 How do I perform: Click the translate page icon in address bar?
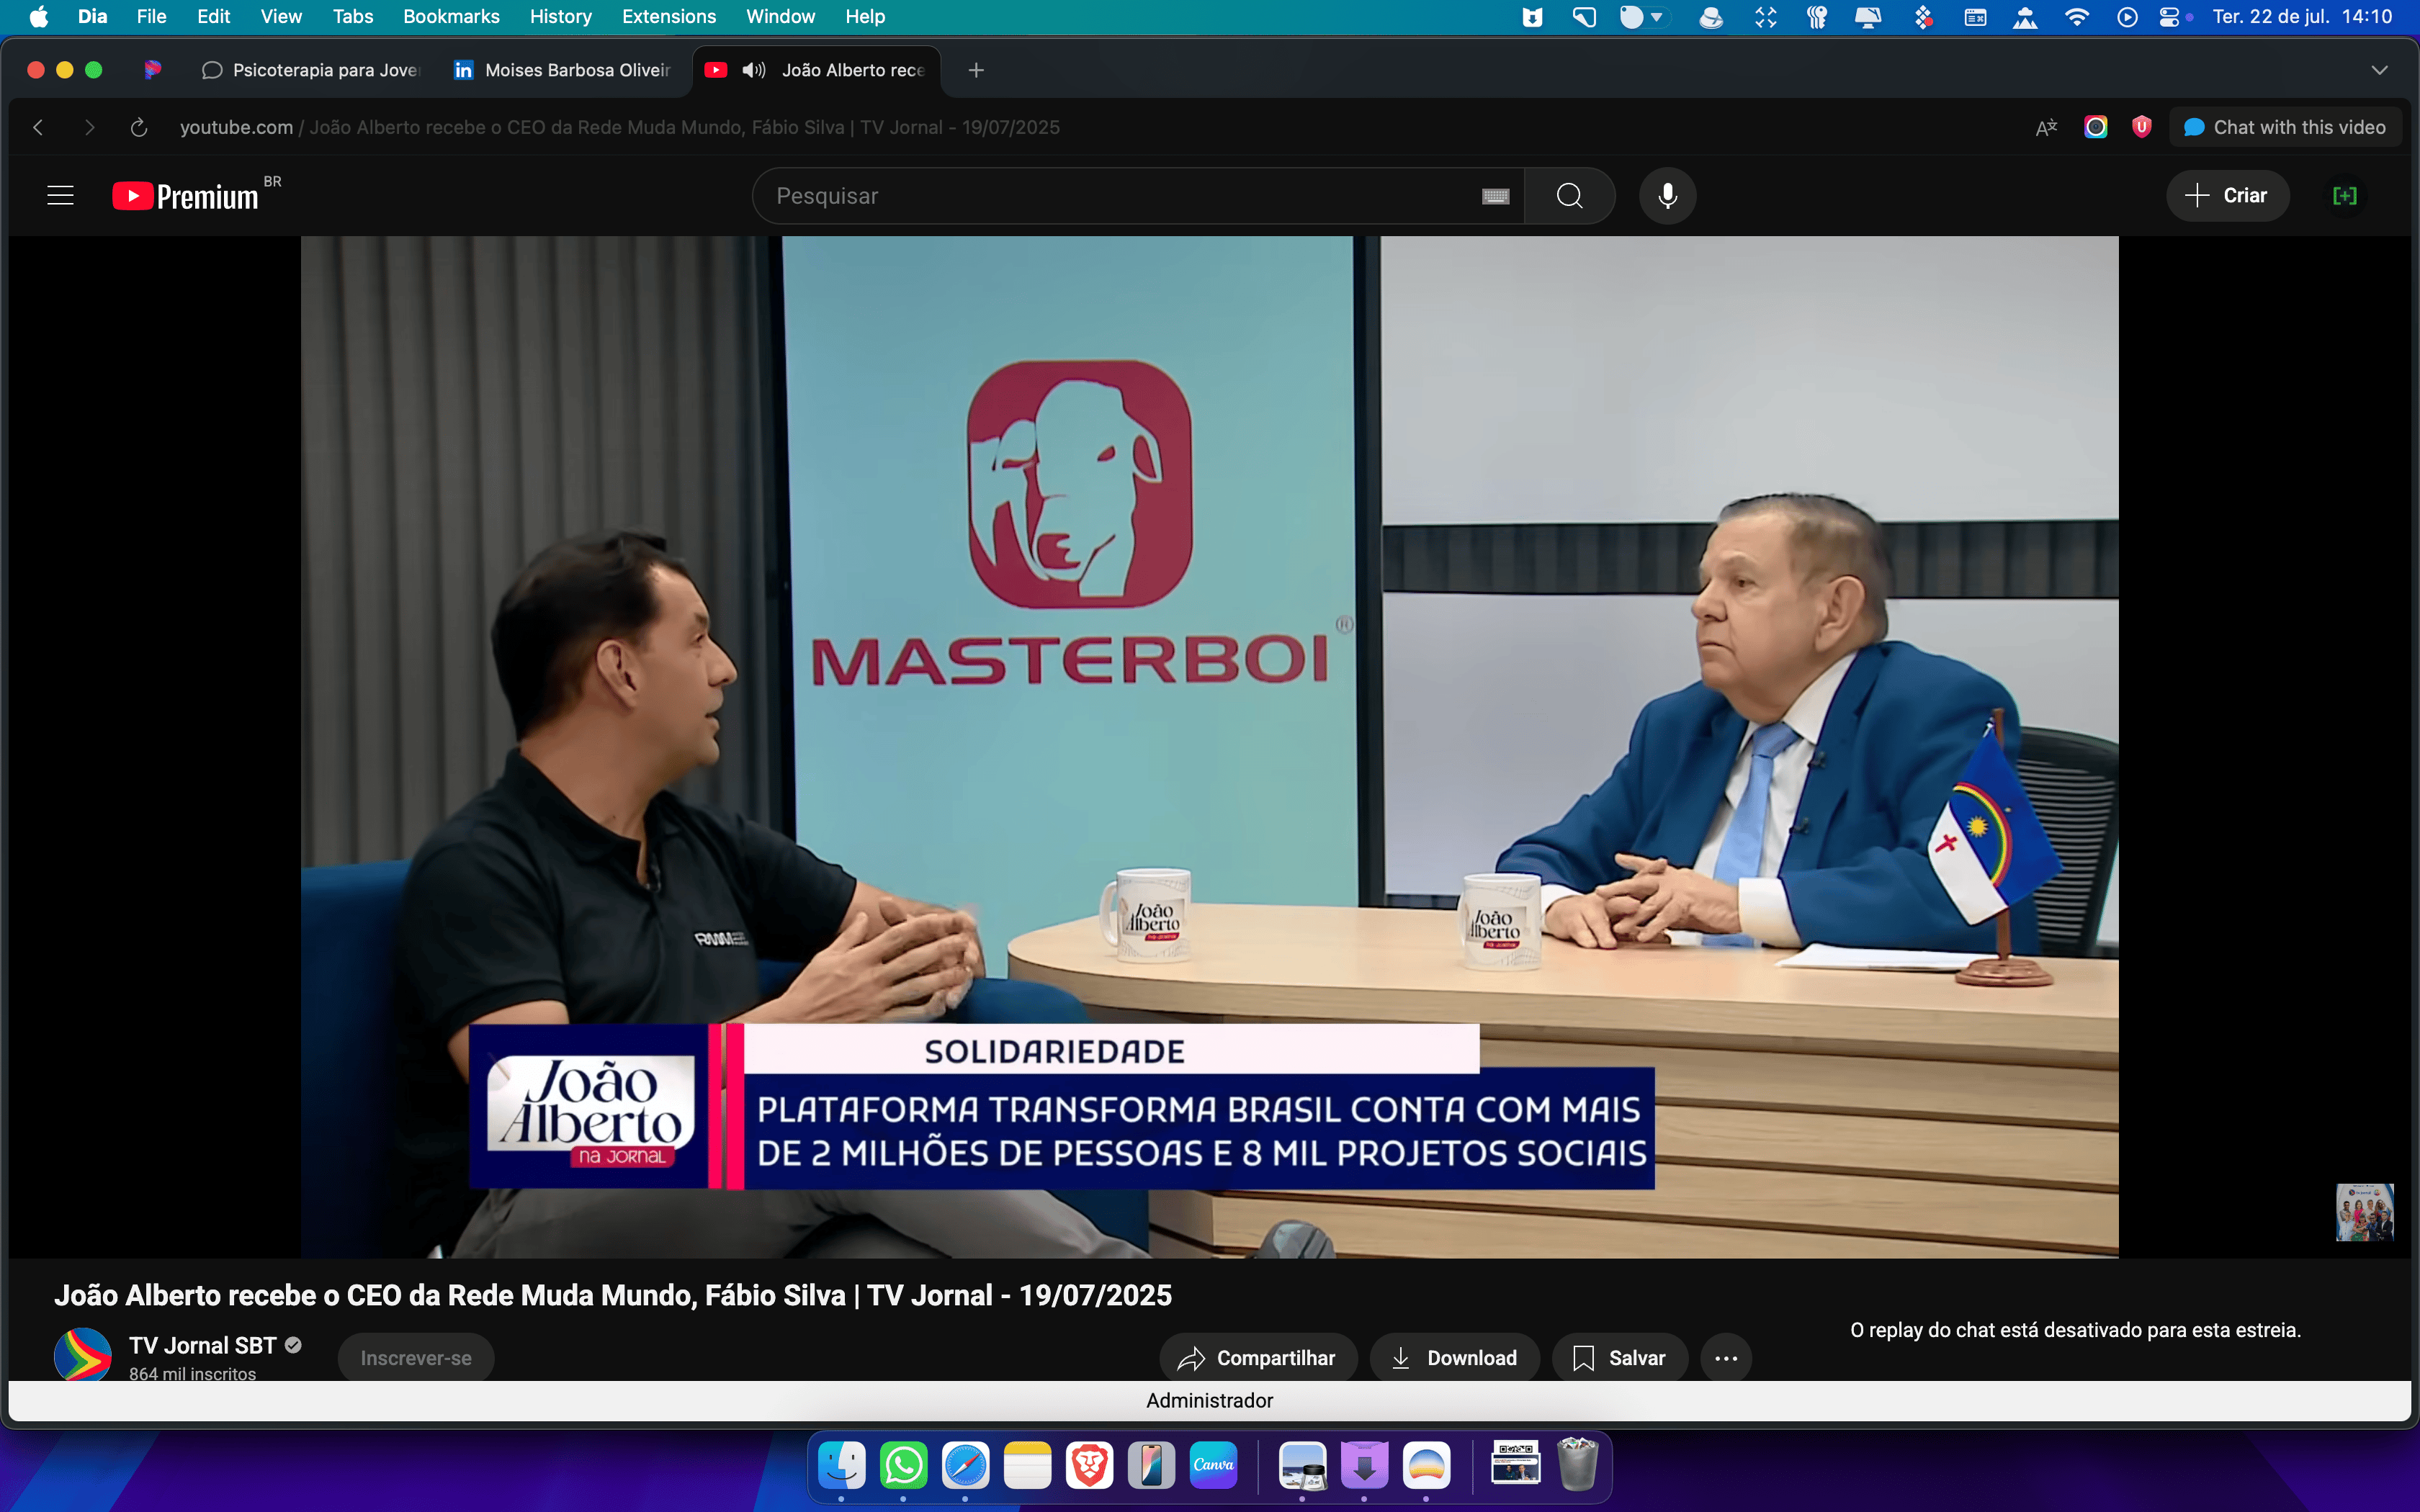[x=2046, y=127]
